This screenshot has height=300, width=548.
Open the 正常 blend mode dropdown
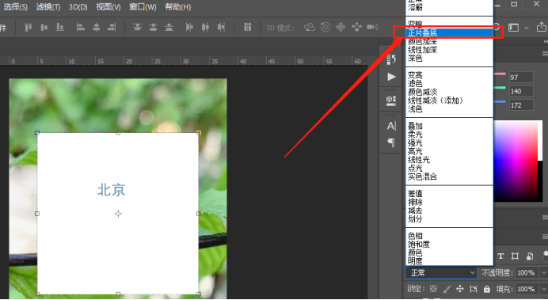(x=441, y=273)
